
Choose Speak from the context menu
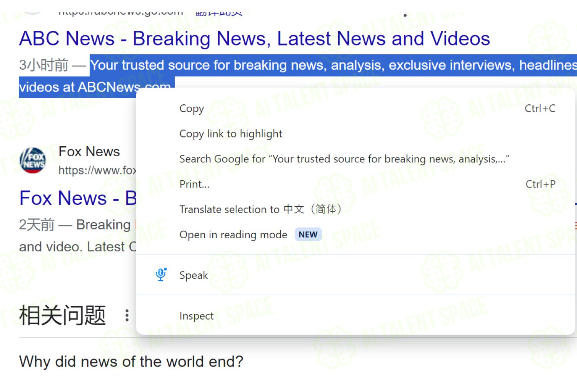pyautogui.click(x=355, y=275)
